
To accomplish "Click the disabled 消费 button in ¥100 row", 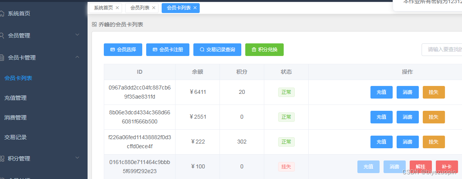I will (395, 167).
